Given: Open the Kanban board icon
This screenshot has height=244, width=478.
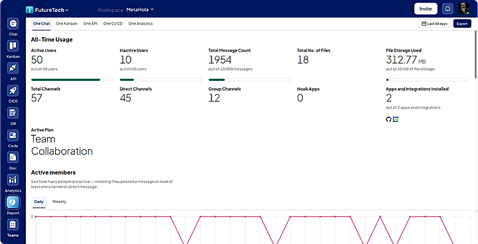Looking at the screenshot, I should (13, 46).
